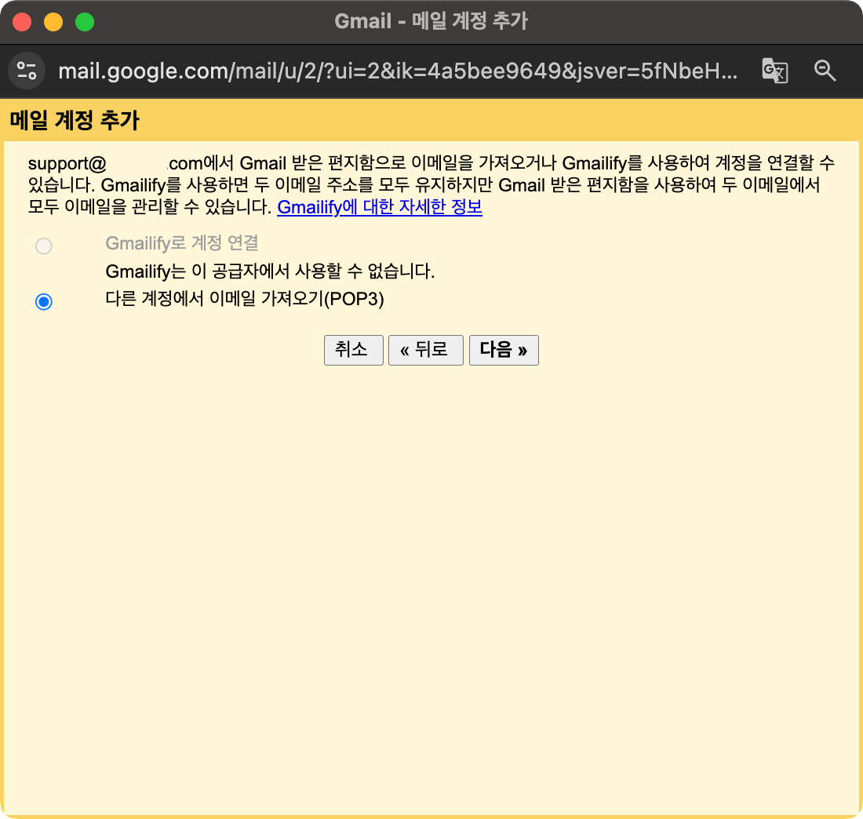Close the window with the red button
863x819 pixels.
tap(22, 22)
